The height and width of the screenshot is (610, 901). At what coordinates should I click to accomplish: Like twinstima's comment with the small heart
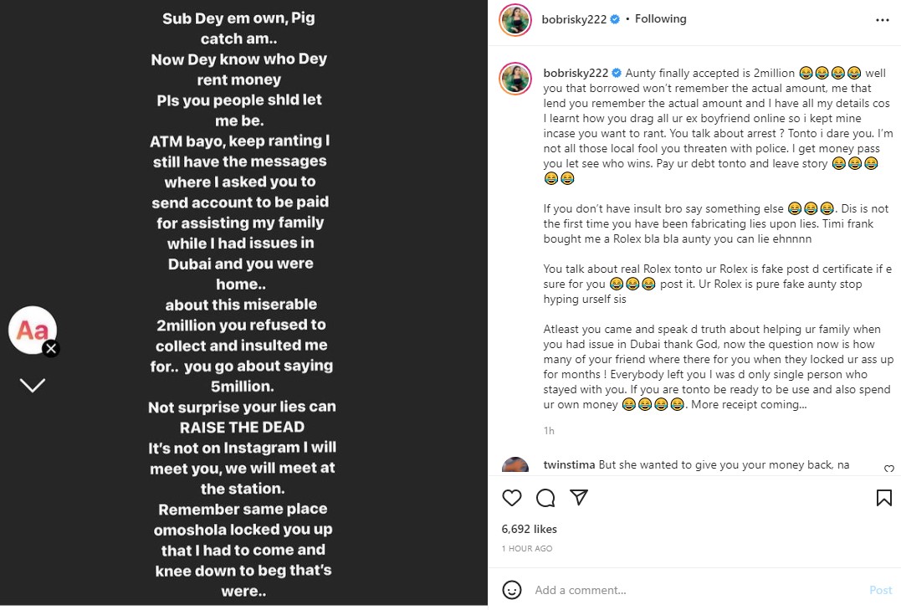(888, 469)
